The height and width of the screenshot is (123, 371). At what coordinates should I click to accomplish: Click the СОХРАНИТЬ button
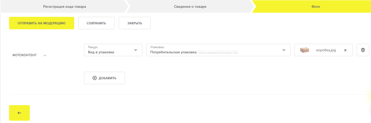pos(96,23)
